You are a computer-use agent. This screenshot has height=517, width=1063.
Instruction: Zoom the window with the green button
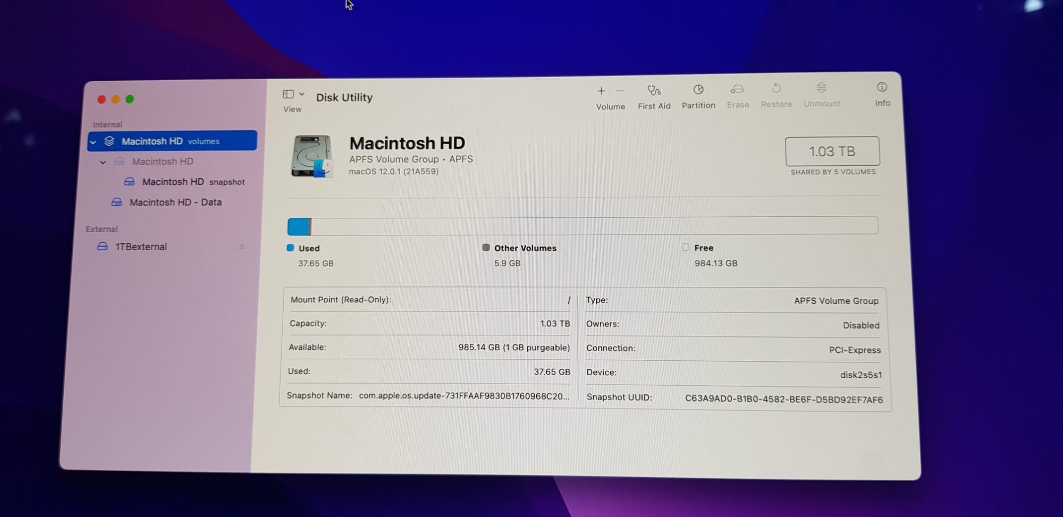pos(130,99)
